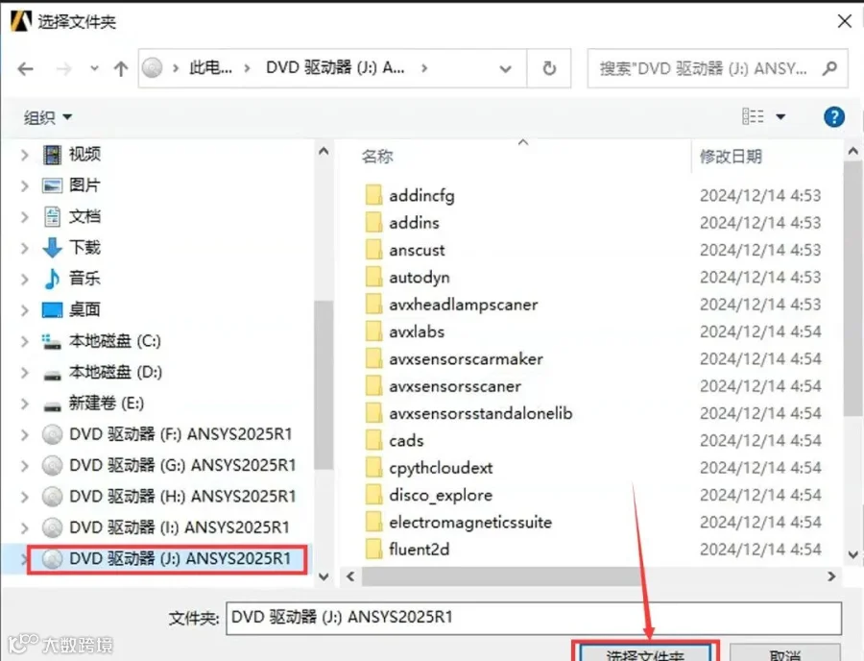Expand the 本地磁盘 (C:) node
This screenshot has width=864, height=661.
tap(24, 342)
